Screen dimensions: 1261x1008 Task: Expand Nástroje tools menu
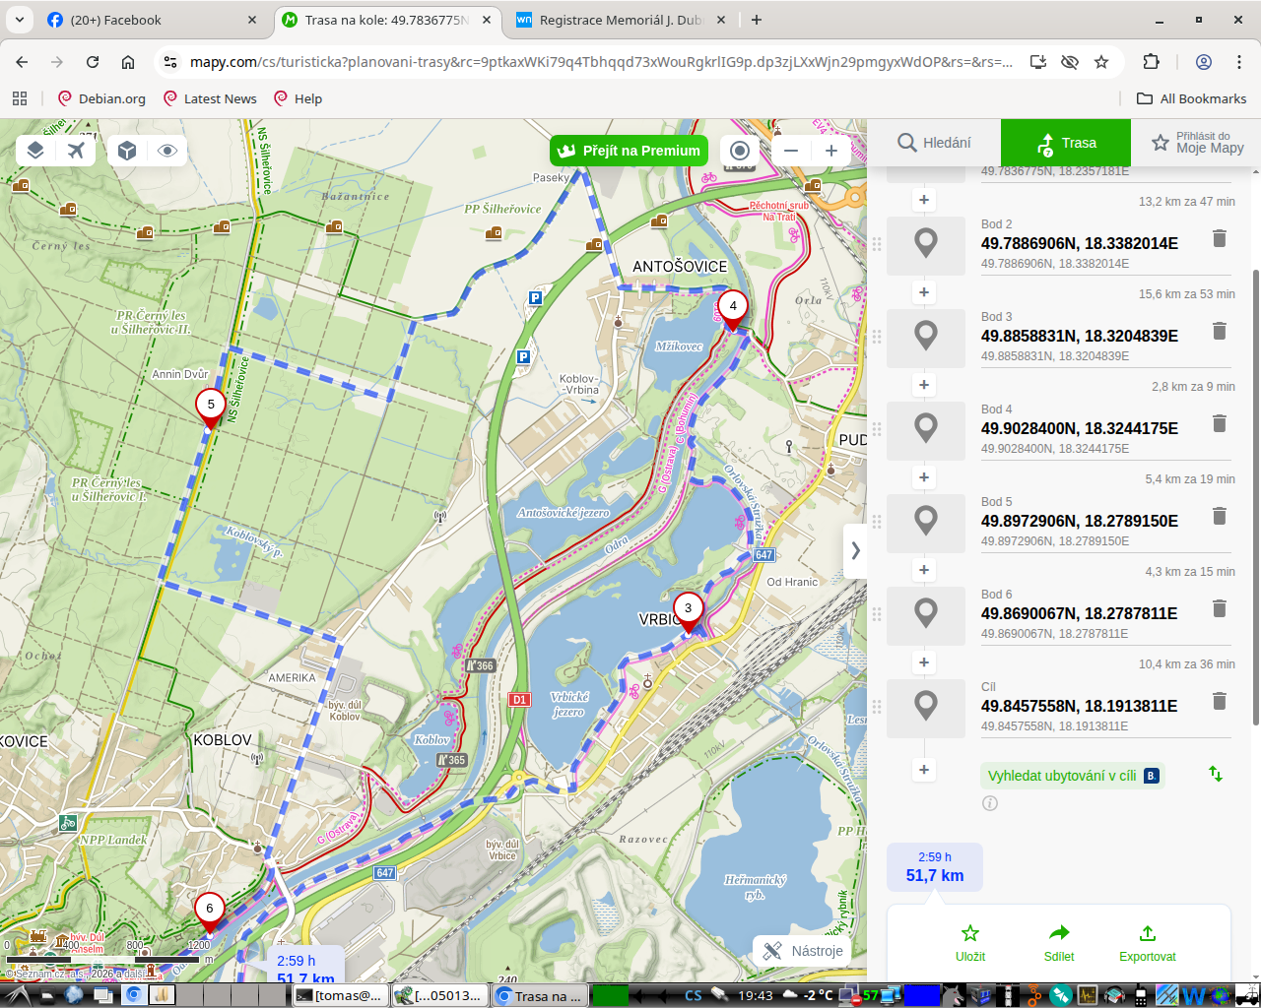point(803,951)
